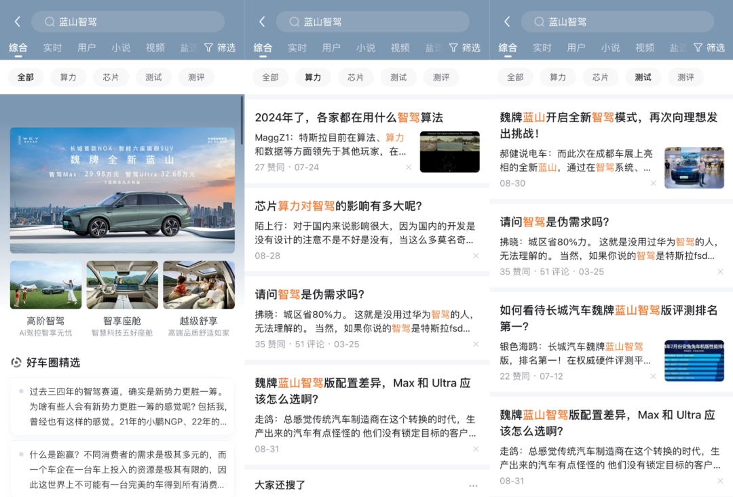Click the search magnifier icon on the middle screen
The image size is (733, 497).
click(294, 22)
